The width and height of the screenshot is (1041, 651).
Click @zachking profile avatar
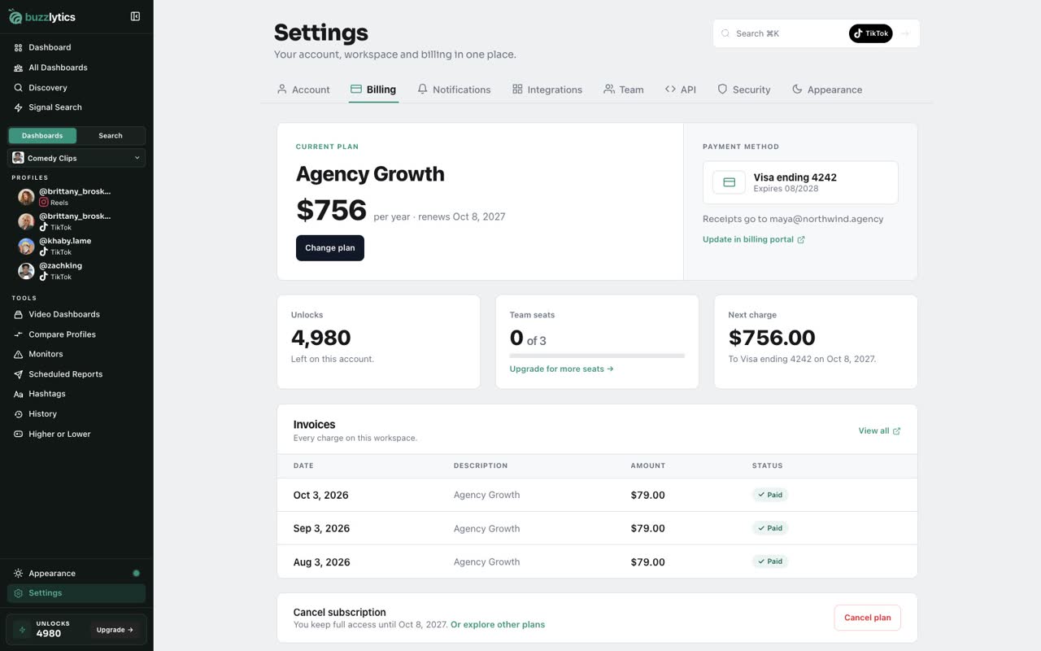coord(26,271)
